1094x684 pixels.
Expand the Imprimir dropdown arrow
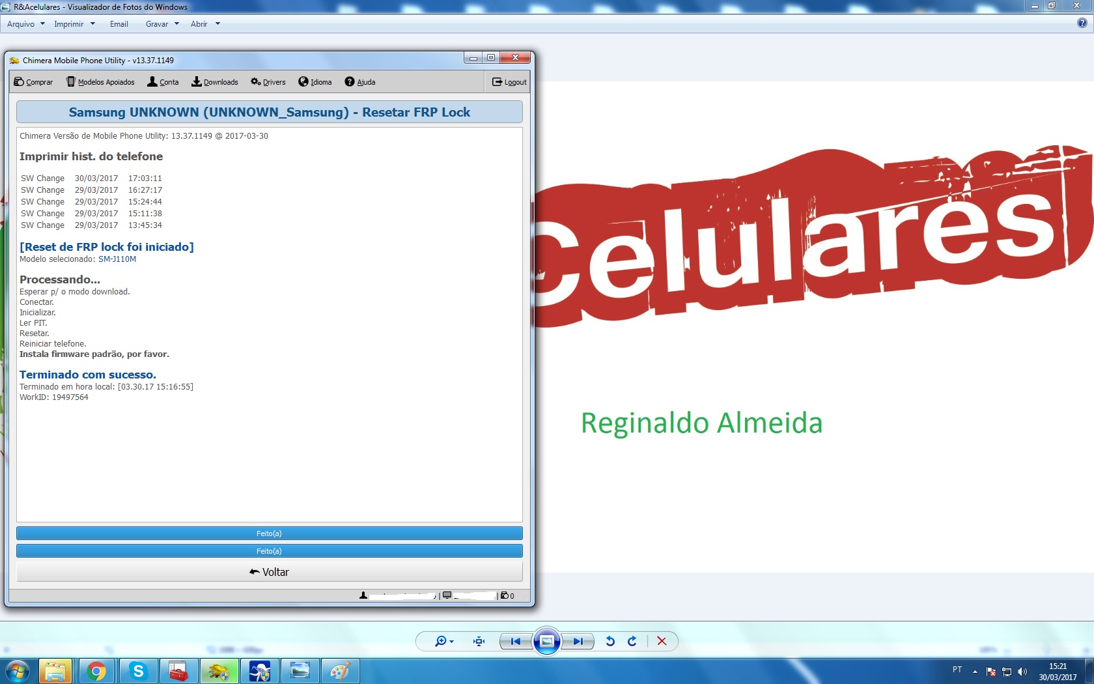pos(92,24)
